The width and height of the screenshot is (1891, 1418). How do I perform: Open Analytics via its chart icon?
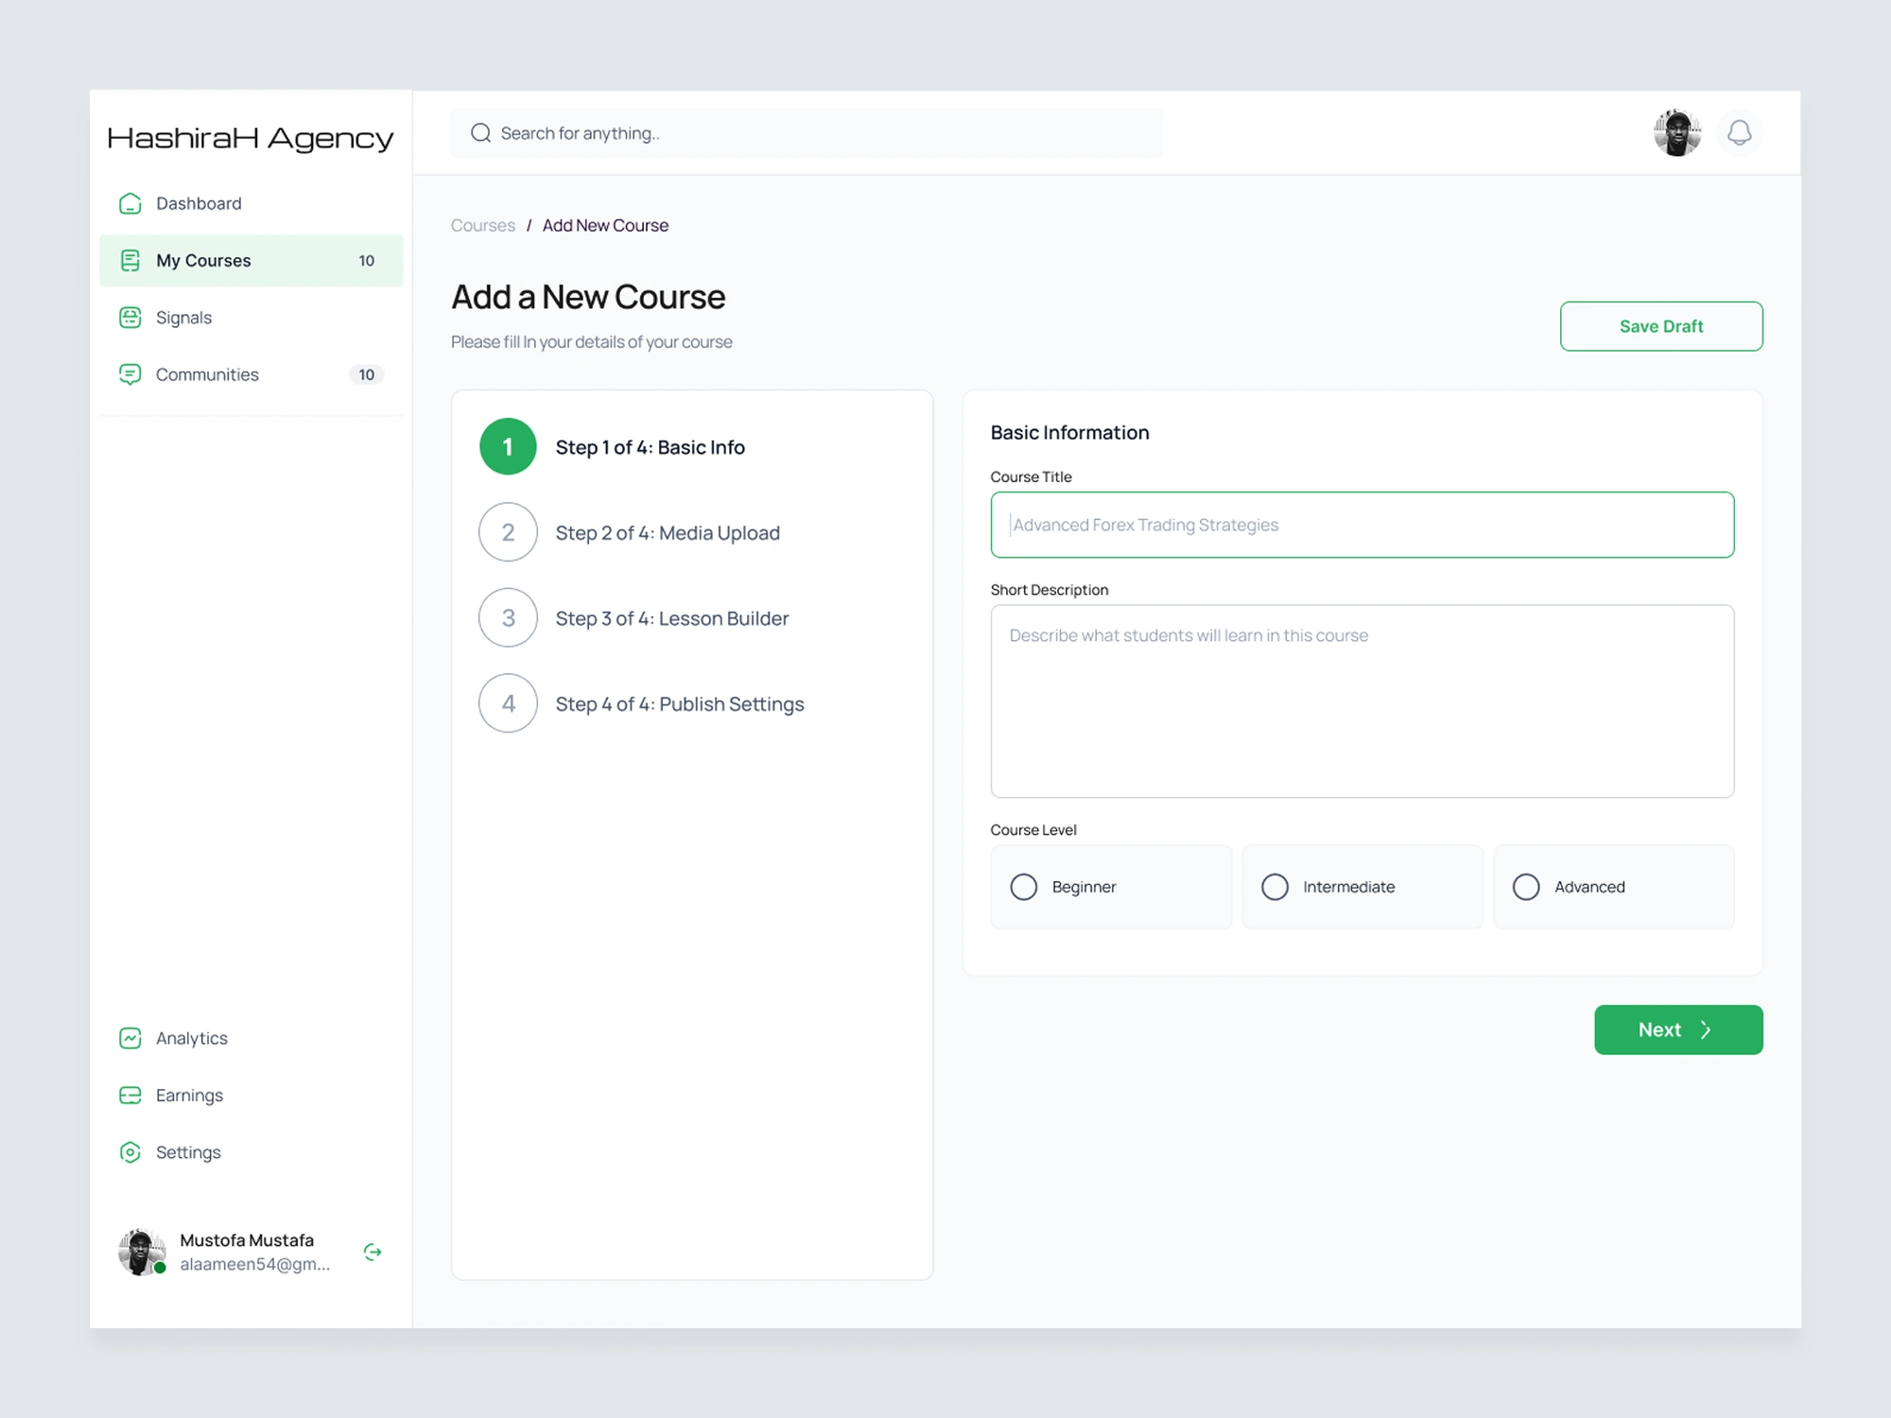point(130,1038)
